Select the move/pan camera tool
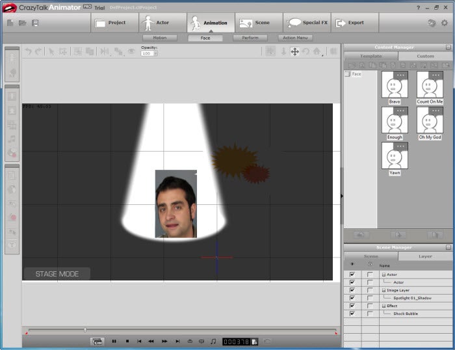455x350 pixels. click(294, 51)
